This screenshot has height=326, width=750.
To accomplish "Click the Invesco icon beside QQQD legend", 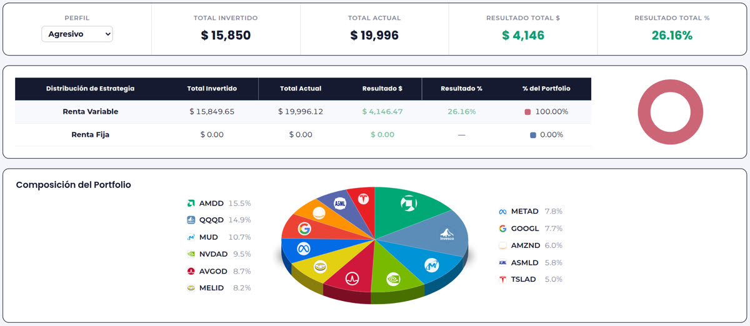I will coord(191,220).
